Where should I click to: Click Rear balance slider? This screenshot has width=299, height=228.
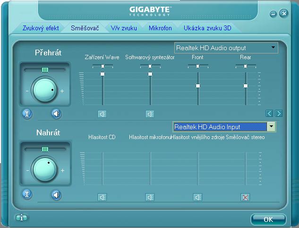point(246,66)
